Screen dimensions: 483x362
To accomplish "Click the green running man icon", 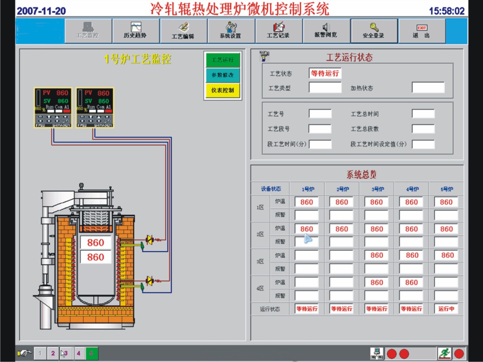I will pyautogui.click(x=444, y=353).
